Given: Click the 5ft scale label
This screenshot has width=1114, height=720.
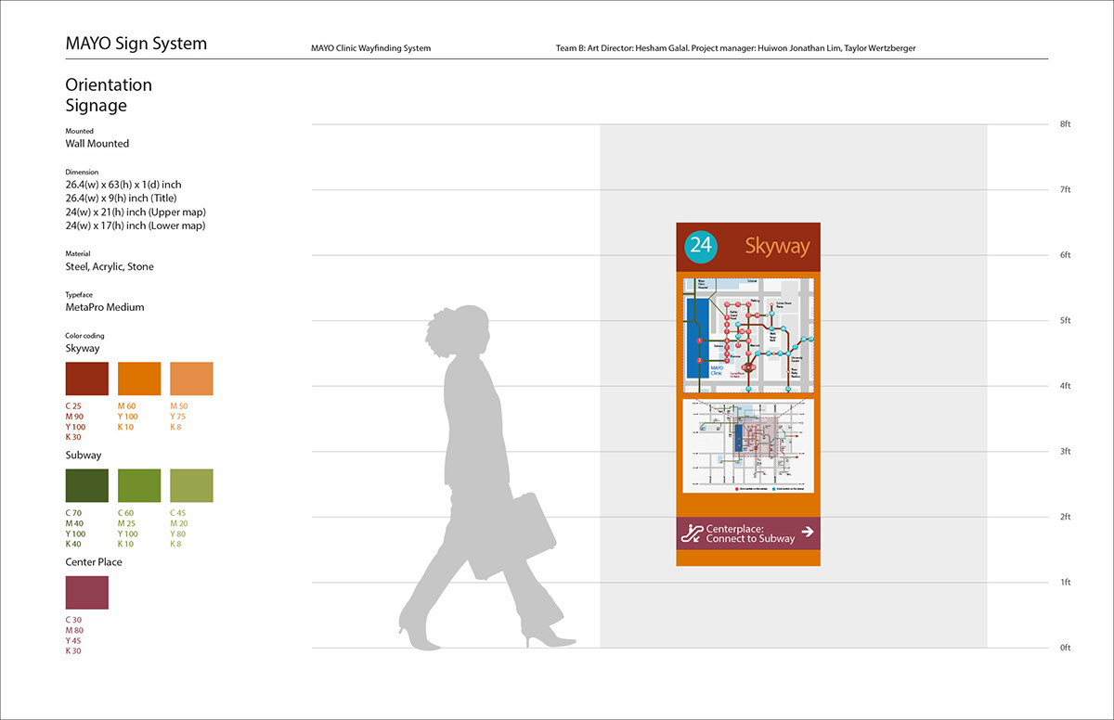Looking at the screenshot, I should tap(1066, 320).
